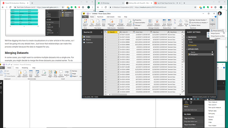
Task: Collapse the Queries pane with the chevron
Action: pos(102,32)
